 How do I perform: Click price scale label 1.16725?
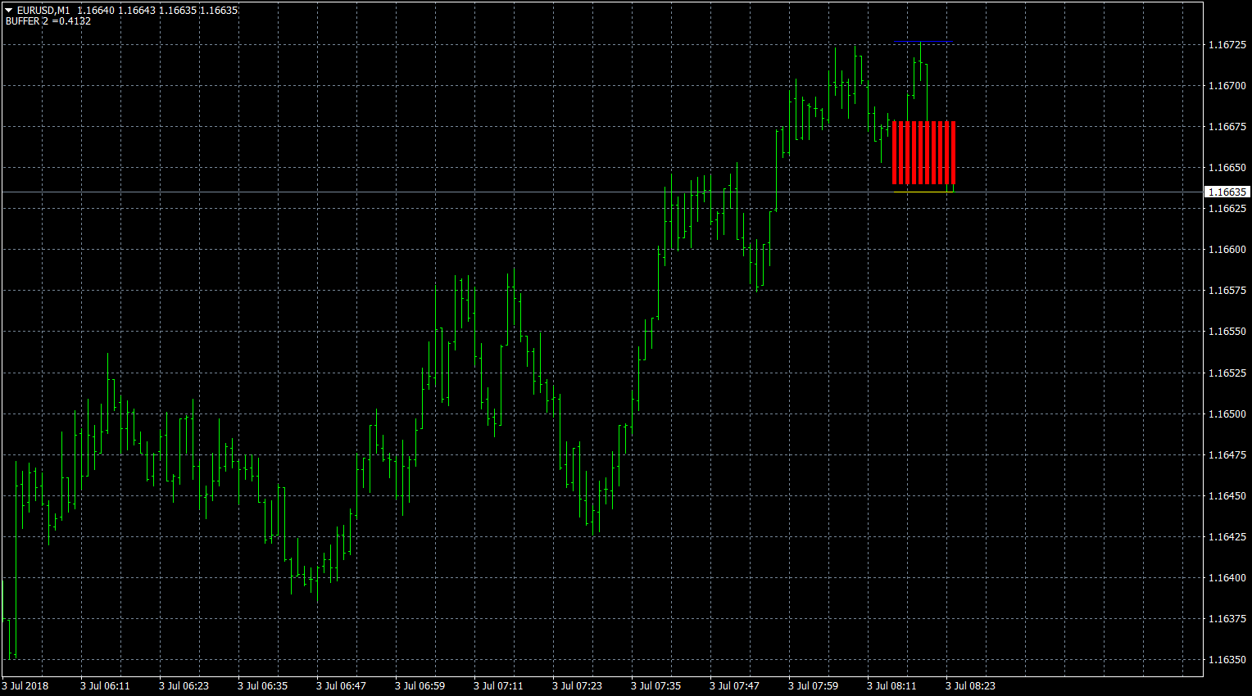pos(1227,45)
